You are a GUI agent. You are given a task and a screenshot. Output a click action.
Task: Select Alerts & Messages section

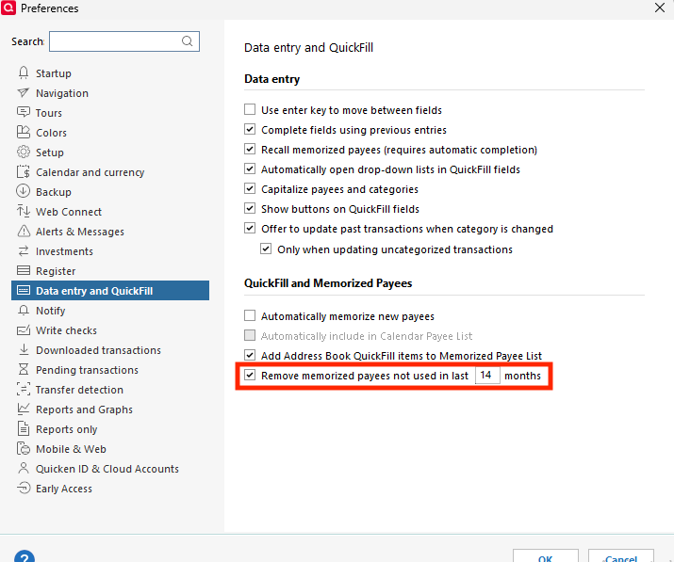pos(80,232)
